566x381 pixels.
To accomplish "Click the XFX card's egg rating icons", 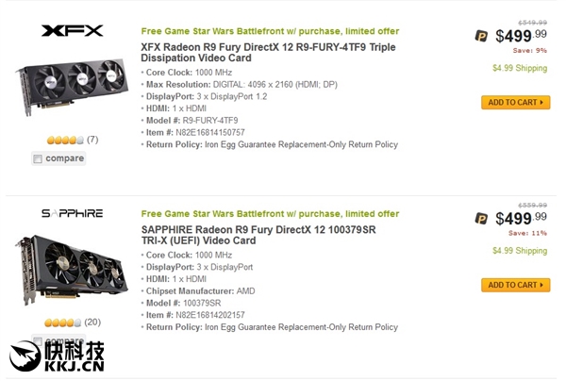I will click(x=63, y=140).
